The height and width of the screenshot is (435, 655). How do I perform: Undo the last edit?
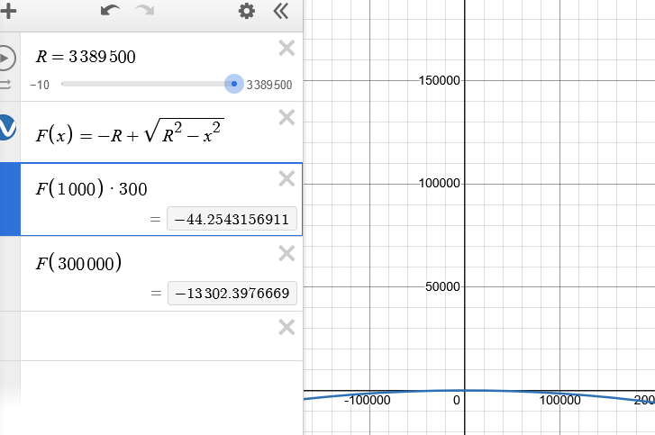coord(110,11)
